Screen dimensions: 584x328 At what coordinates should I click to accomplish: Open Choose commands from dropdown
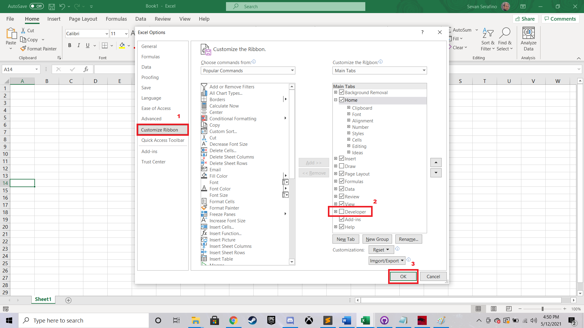[248, 70]
